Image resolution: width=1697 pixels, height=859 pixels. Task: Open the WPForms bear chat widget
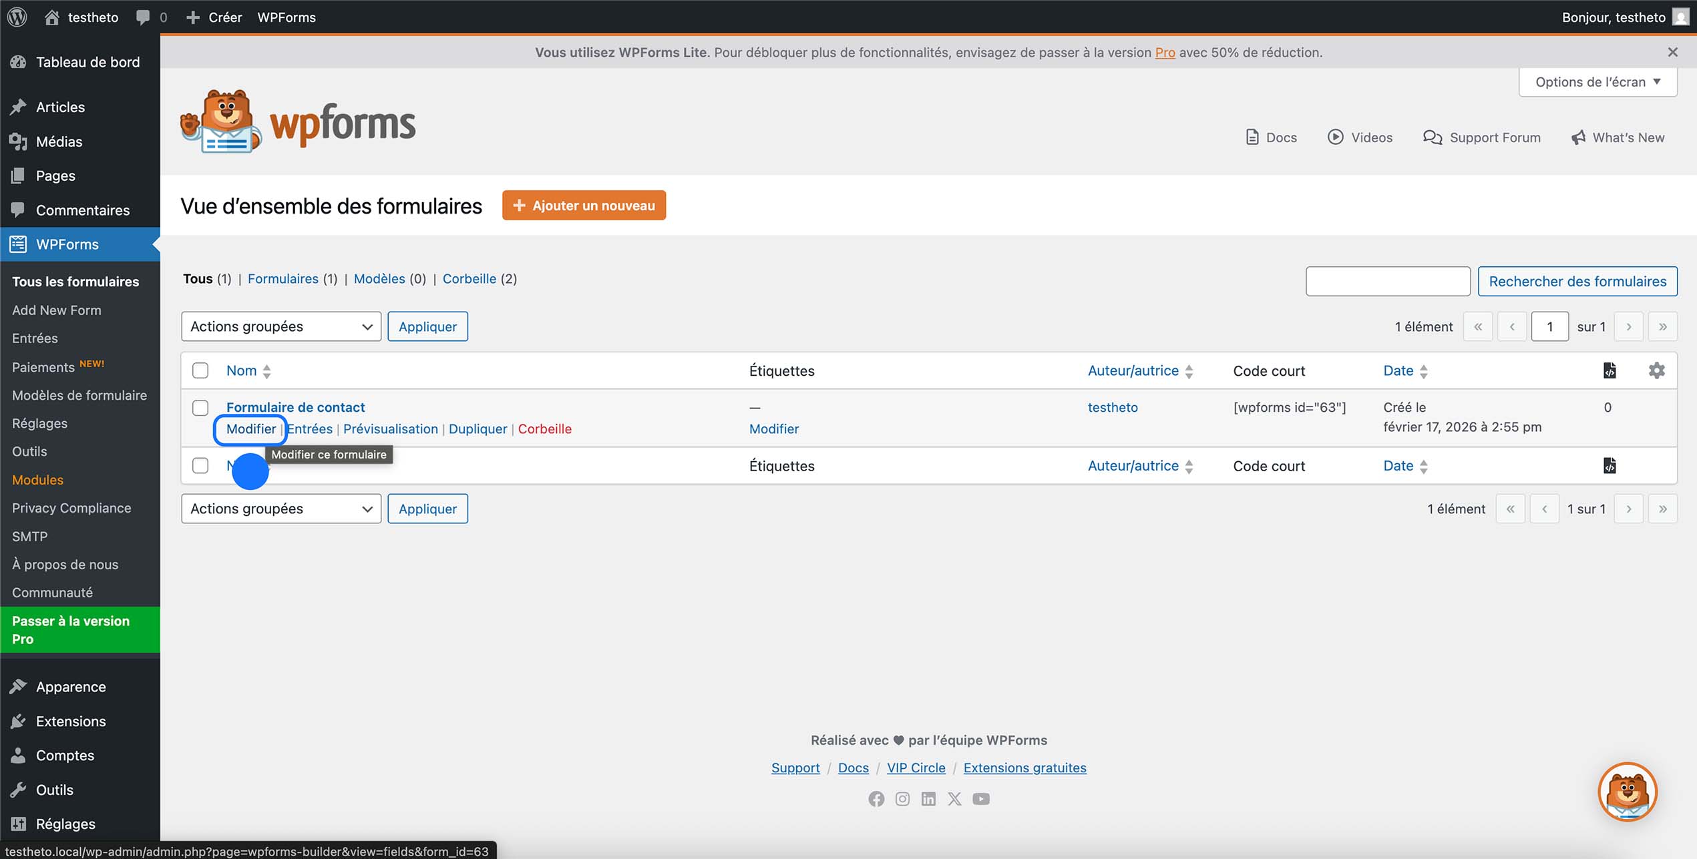tap(1627, 792)
